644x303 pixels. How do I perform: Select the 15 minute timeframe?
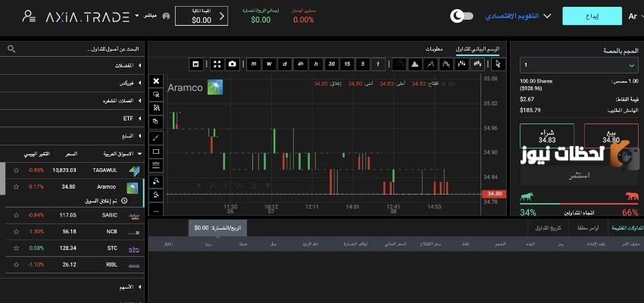pos(347,64)
